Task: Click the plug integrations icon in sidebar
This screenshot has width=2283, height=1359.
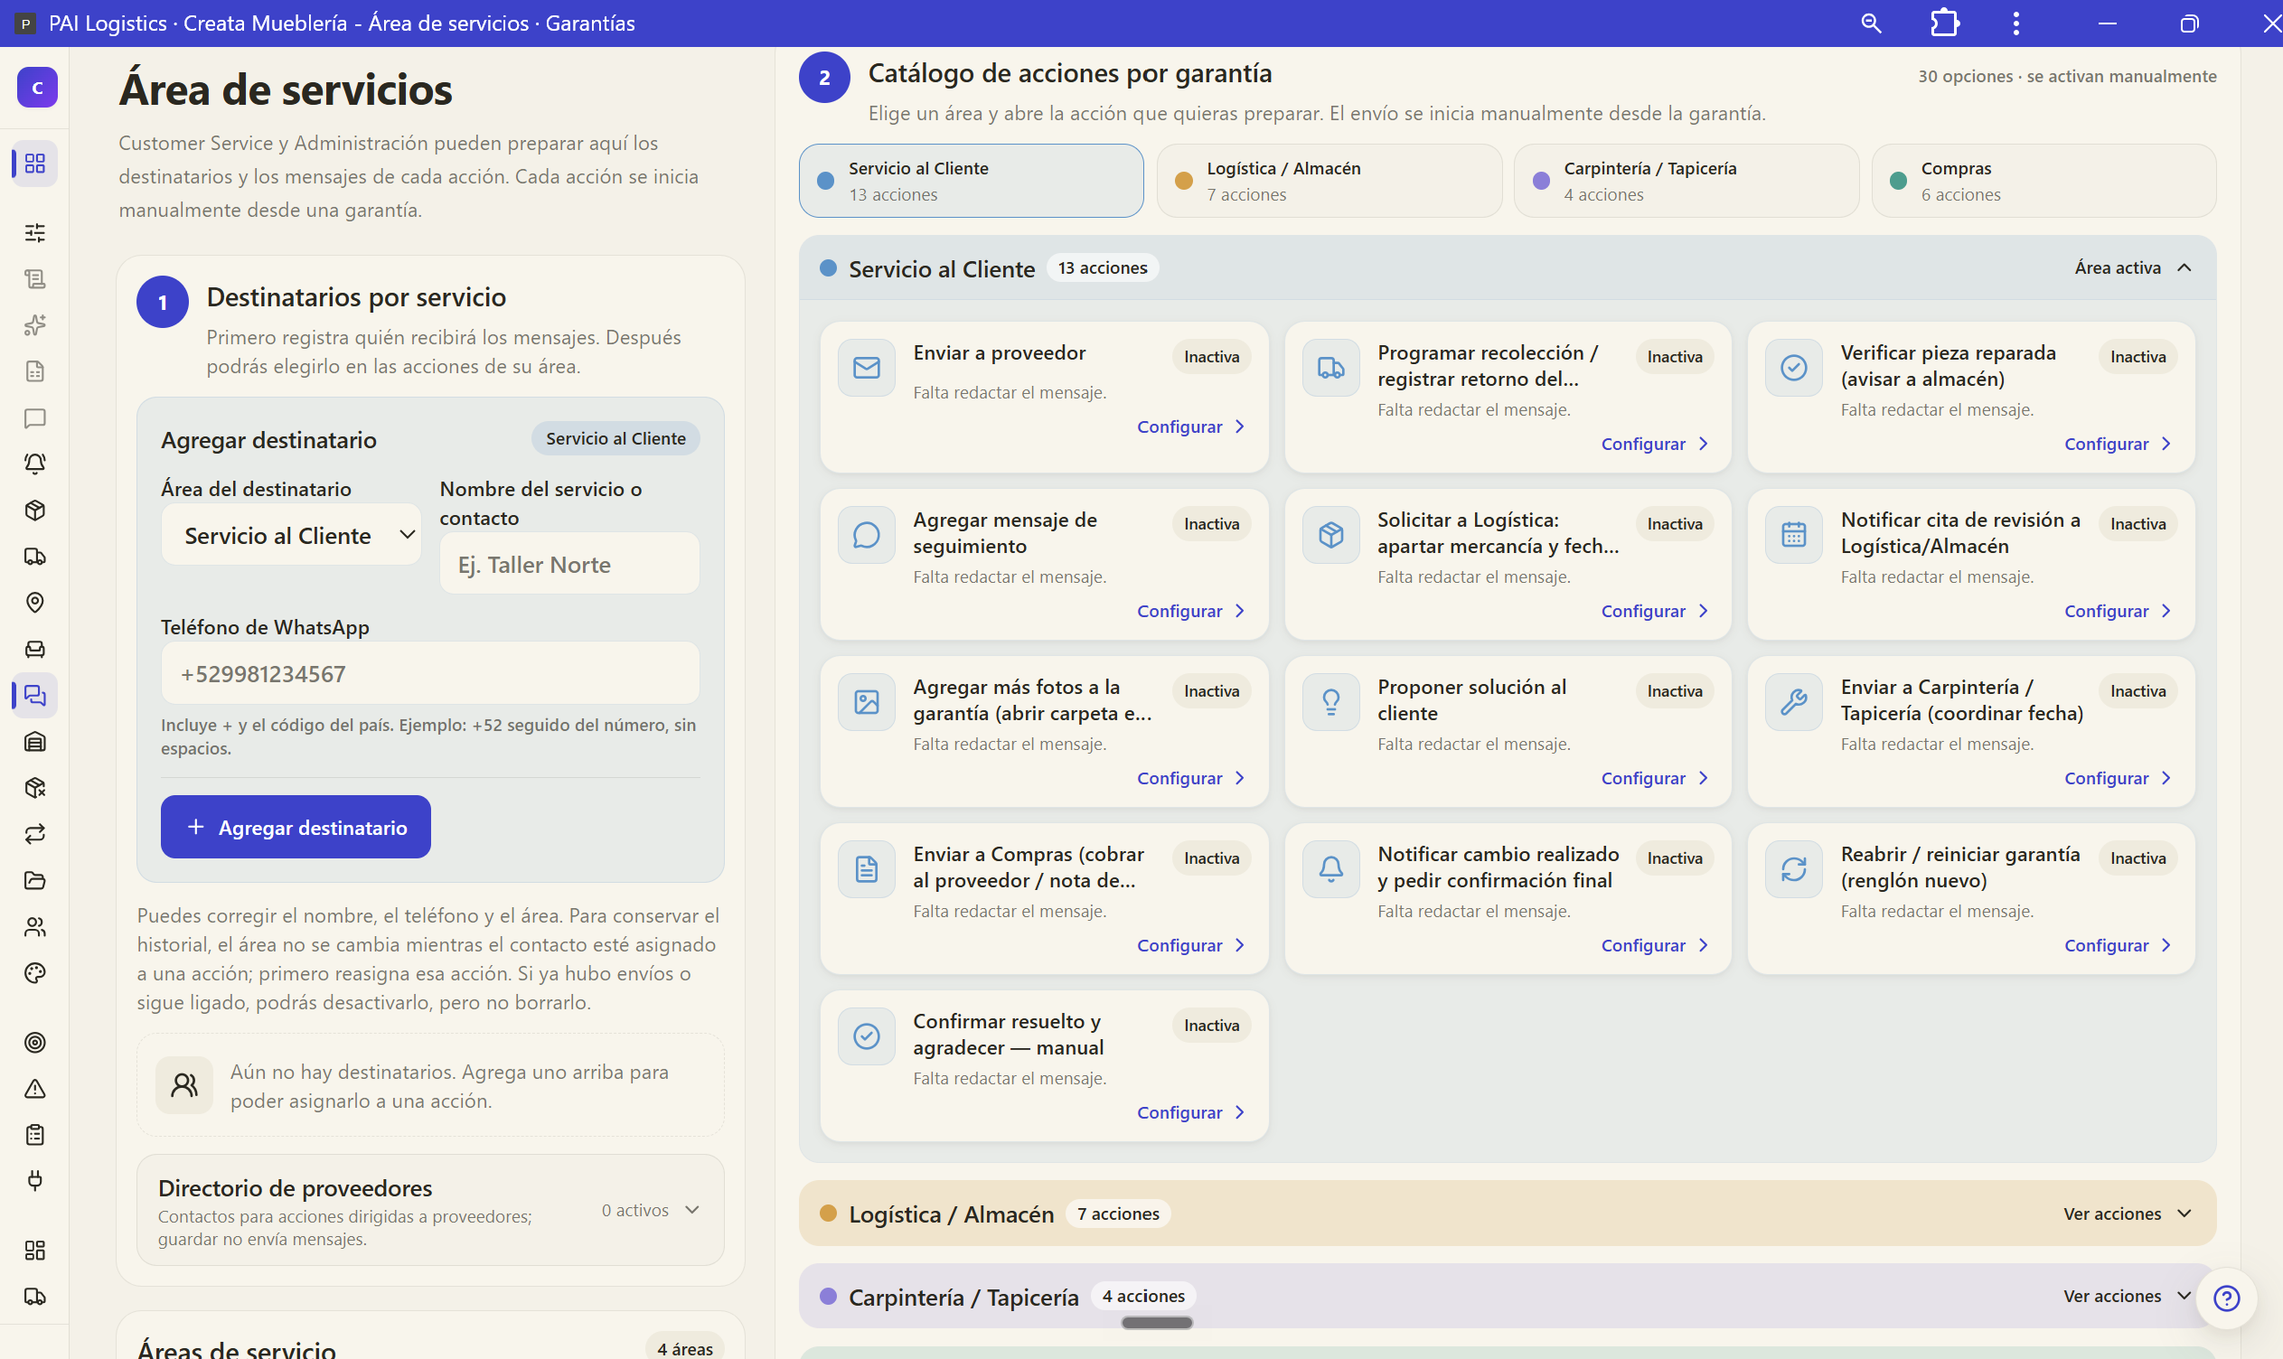Action: 35,1180
